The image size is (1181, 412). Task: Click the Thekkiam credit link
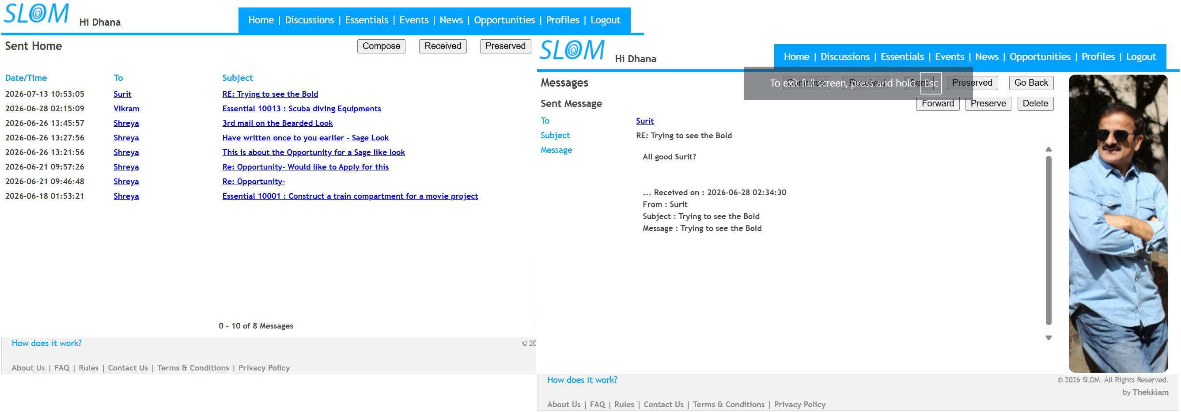coord(1150,392)
